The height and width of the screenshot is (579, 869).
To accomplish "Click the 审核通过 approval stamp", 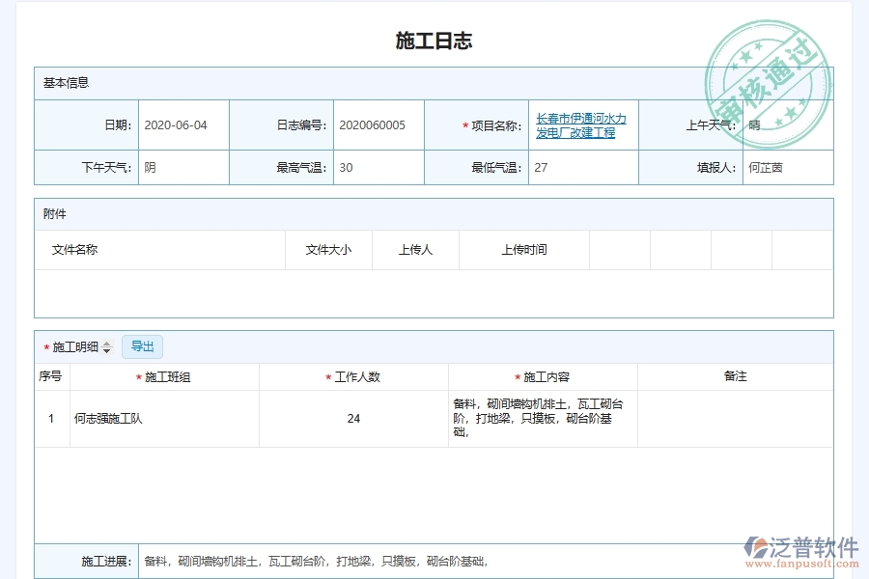I will click(768, 85).
